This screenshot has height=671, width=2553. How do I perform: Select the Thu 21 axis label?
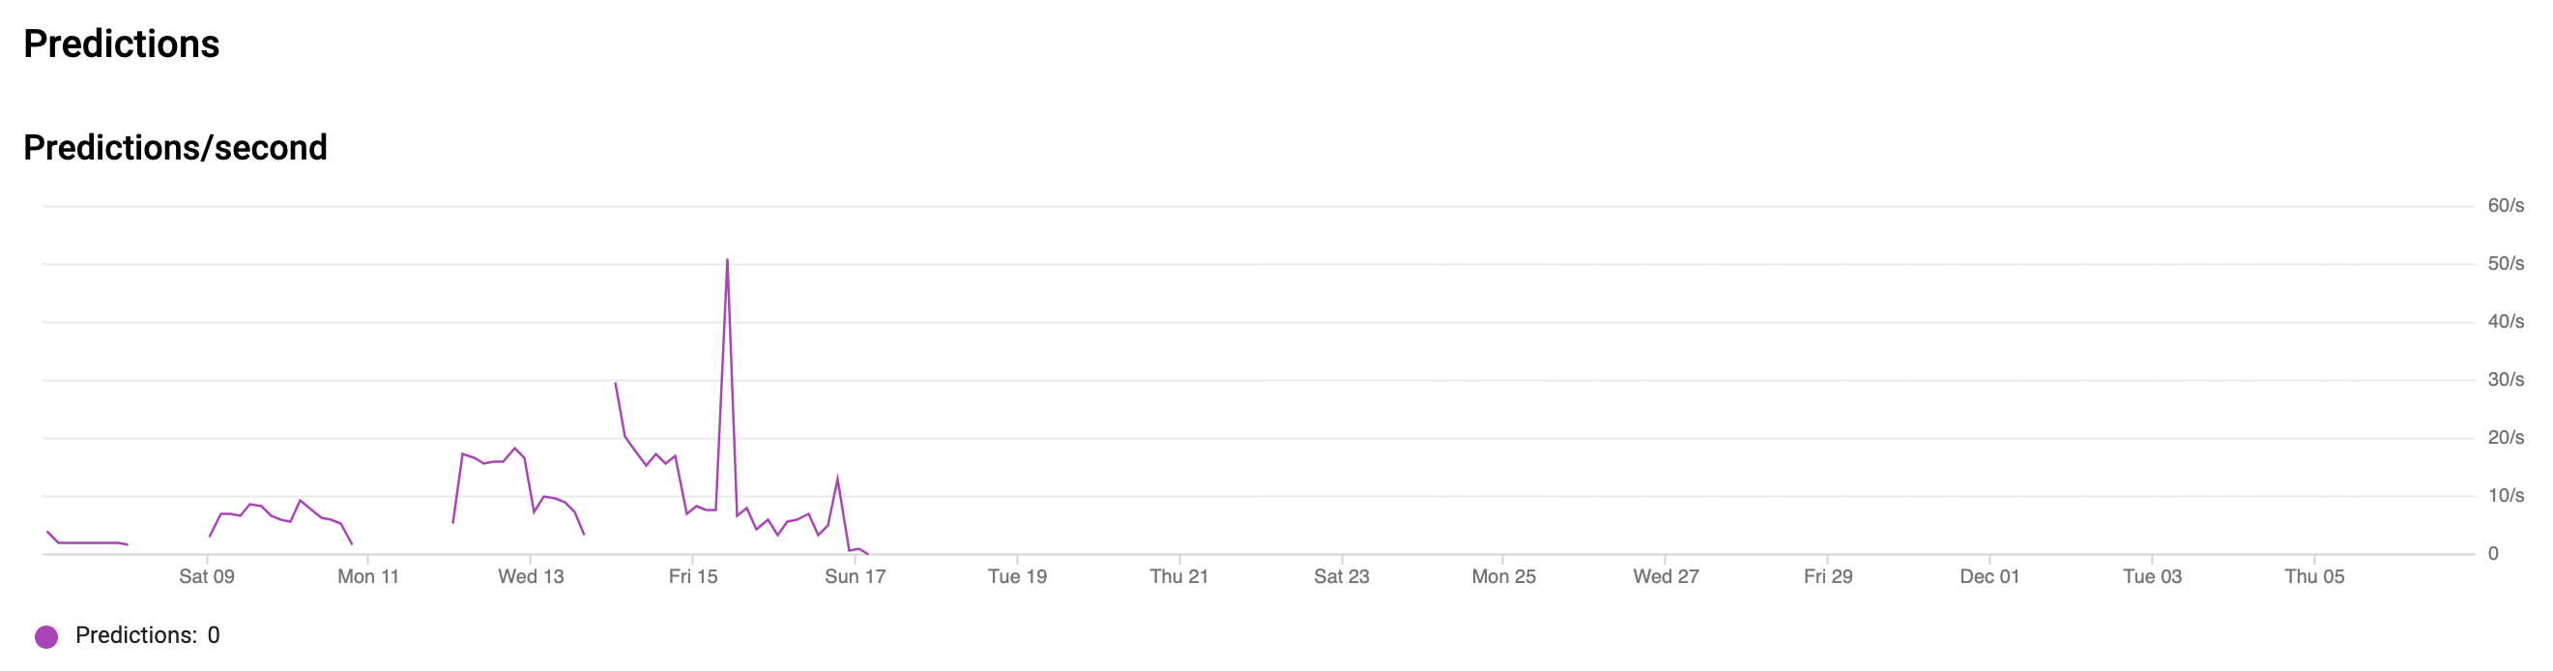coord(1179,576)
